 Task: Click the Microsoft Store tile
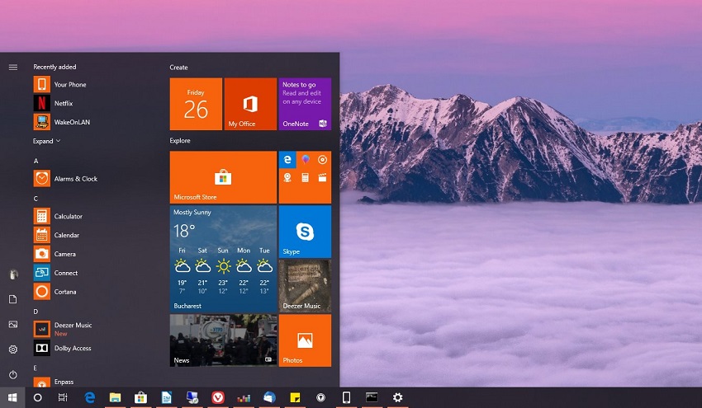tap(223, 176)
